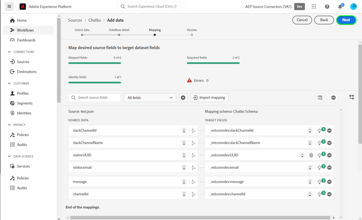
Task: Open Segments in sidebar
Action: click(x=25, y=103)
